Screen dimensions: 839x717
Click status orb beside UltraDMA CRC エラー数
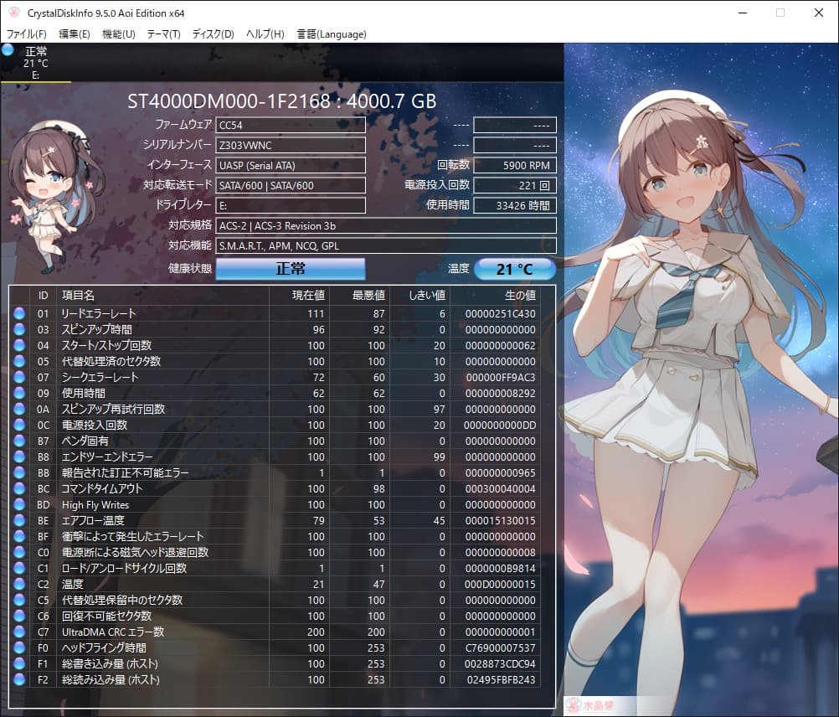pos(19,632)
